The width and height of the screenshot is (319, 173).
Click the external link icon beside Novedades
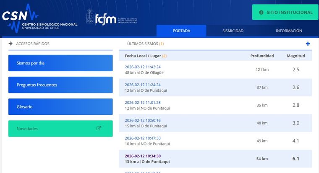tap(99, 128)
